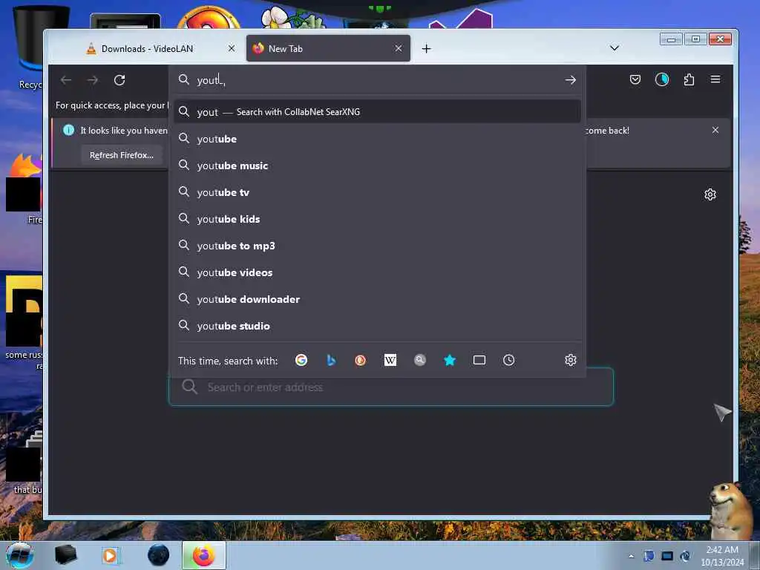
Task: Close the Downloads - VideoLAN tab
Action: pos(232,48)
